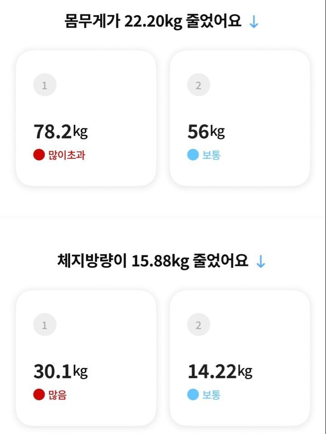The width and height of the screenshot is (326, 434).
Task: Click blue status dot in 56kg card
Action: [x=193, y=155]
